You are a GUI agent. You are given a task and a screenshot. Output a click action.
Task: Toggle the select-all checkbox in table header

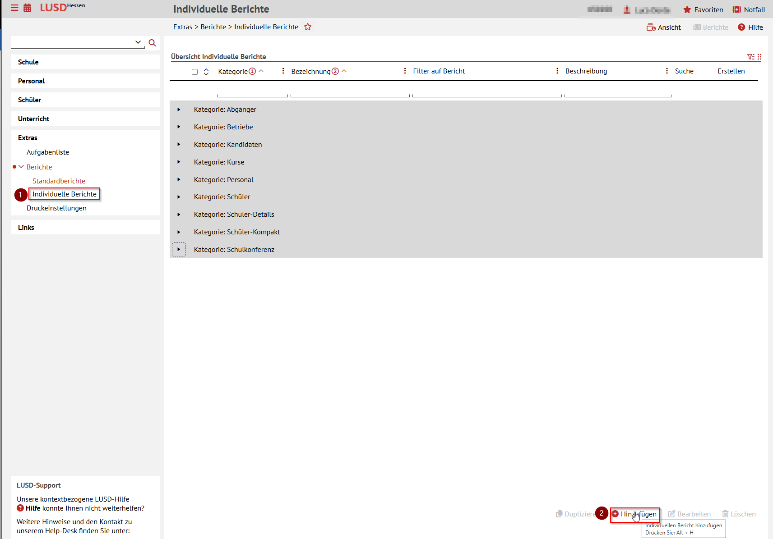(x=194, y=71)
